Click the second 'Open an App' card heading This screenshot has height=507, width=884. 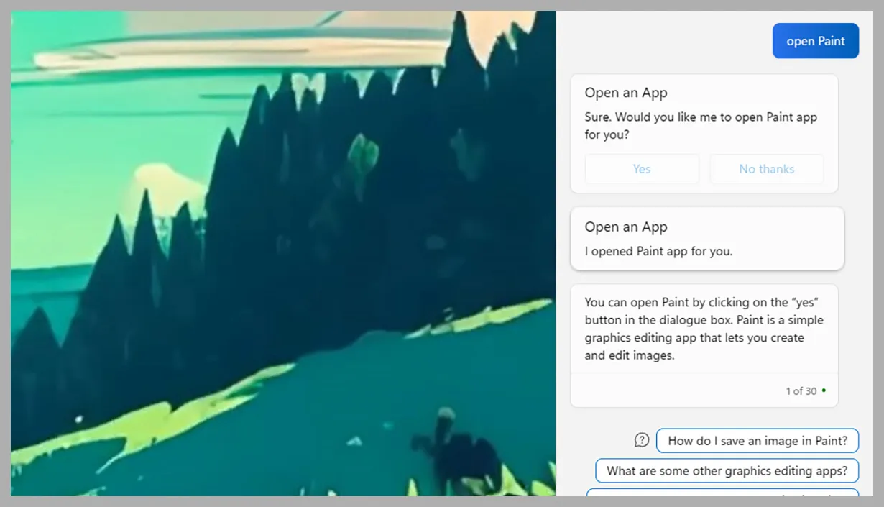626,227
